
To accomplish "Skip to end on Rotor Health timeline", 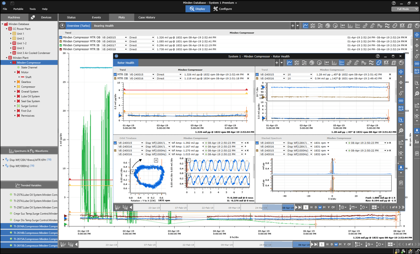I will pos(300,207).
